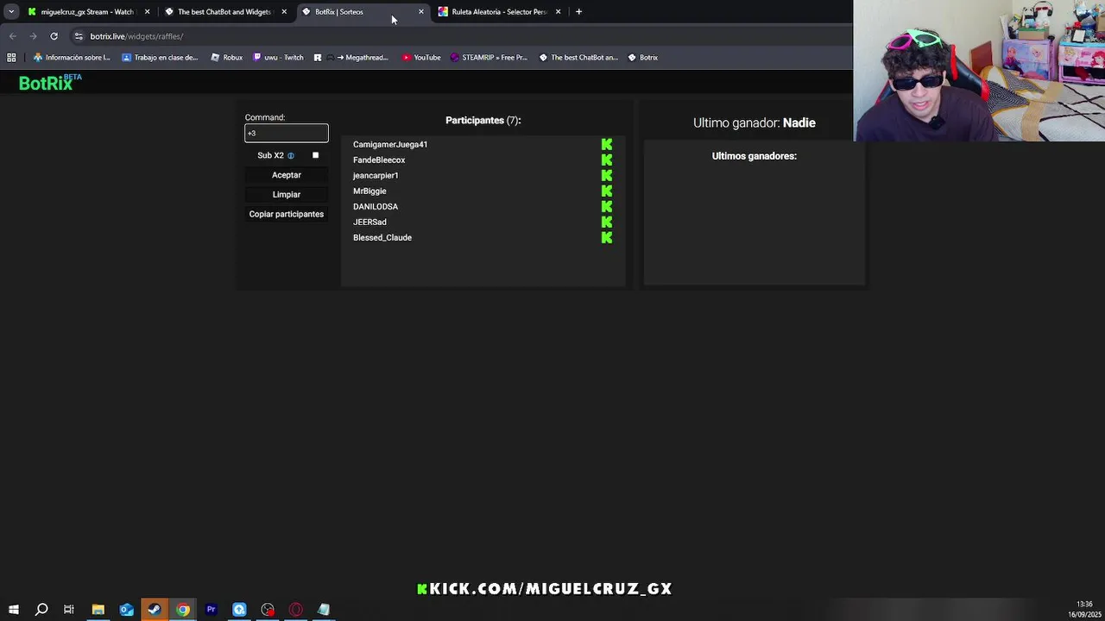1105x621 pixels.
Task: Reload the page with the refresh icon
Action: coord(54,36)
